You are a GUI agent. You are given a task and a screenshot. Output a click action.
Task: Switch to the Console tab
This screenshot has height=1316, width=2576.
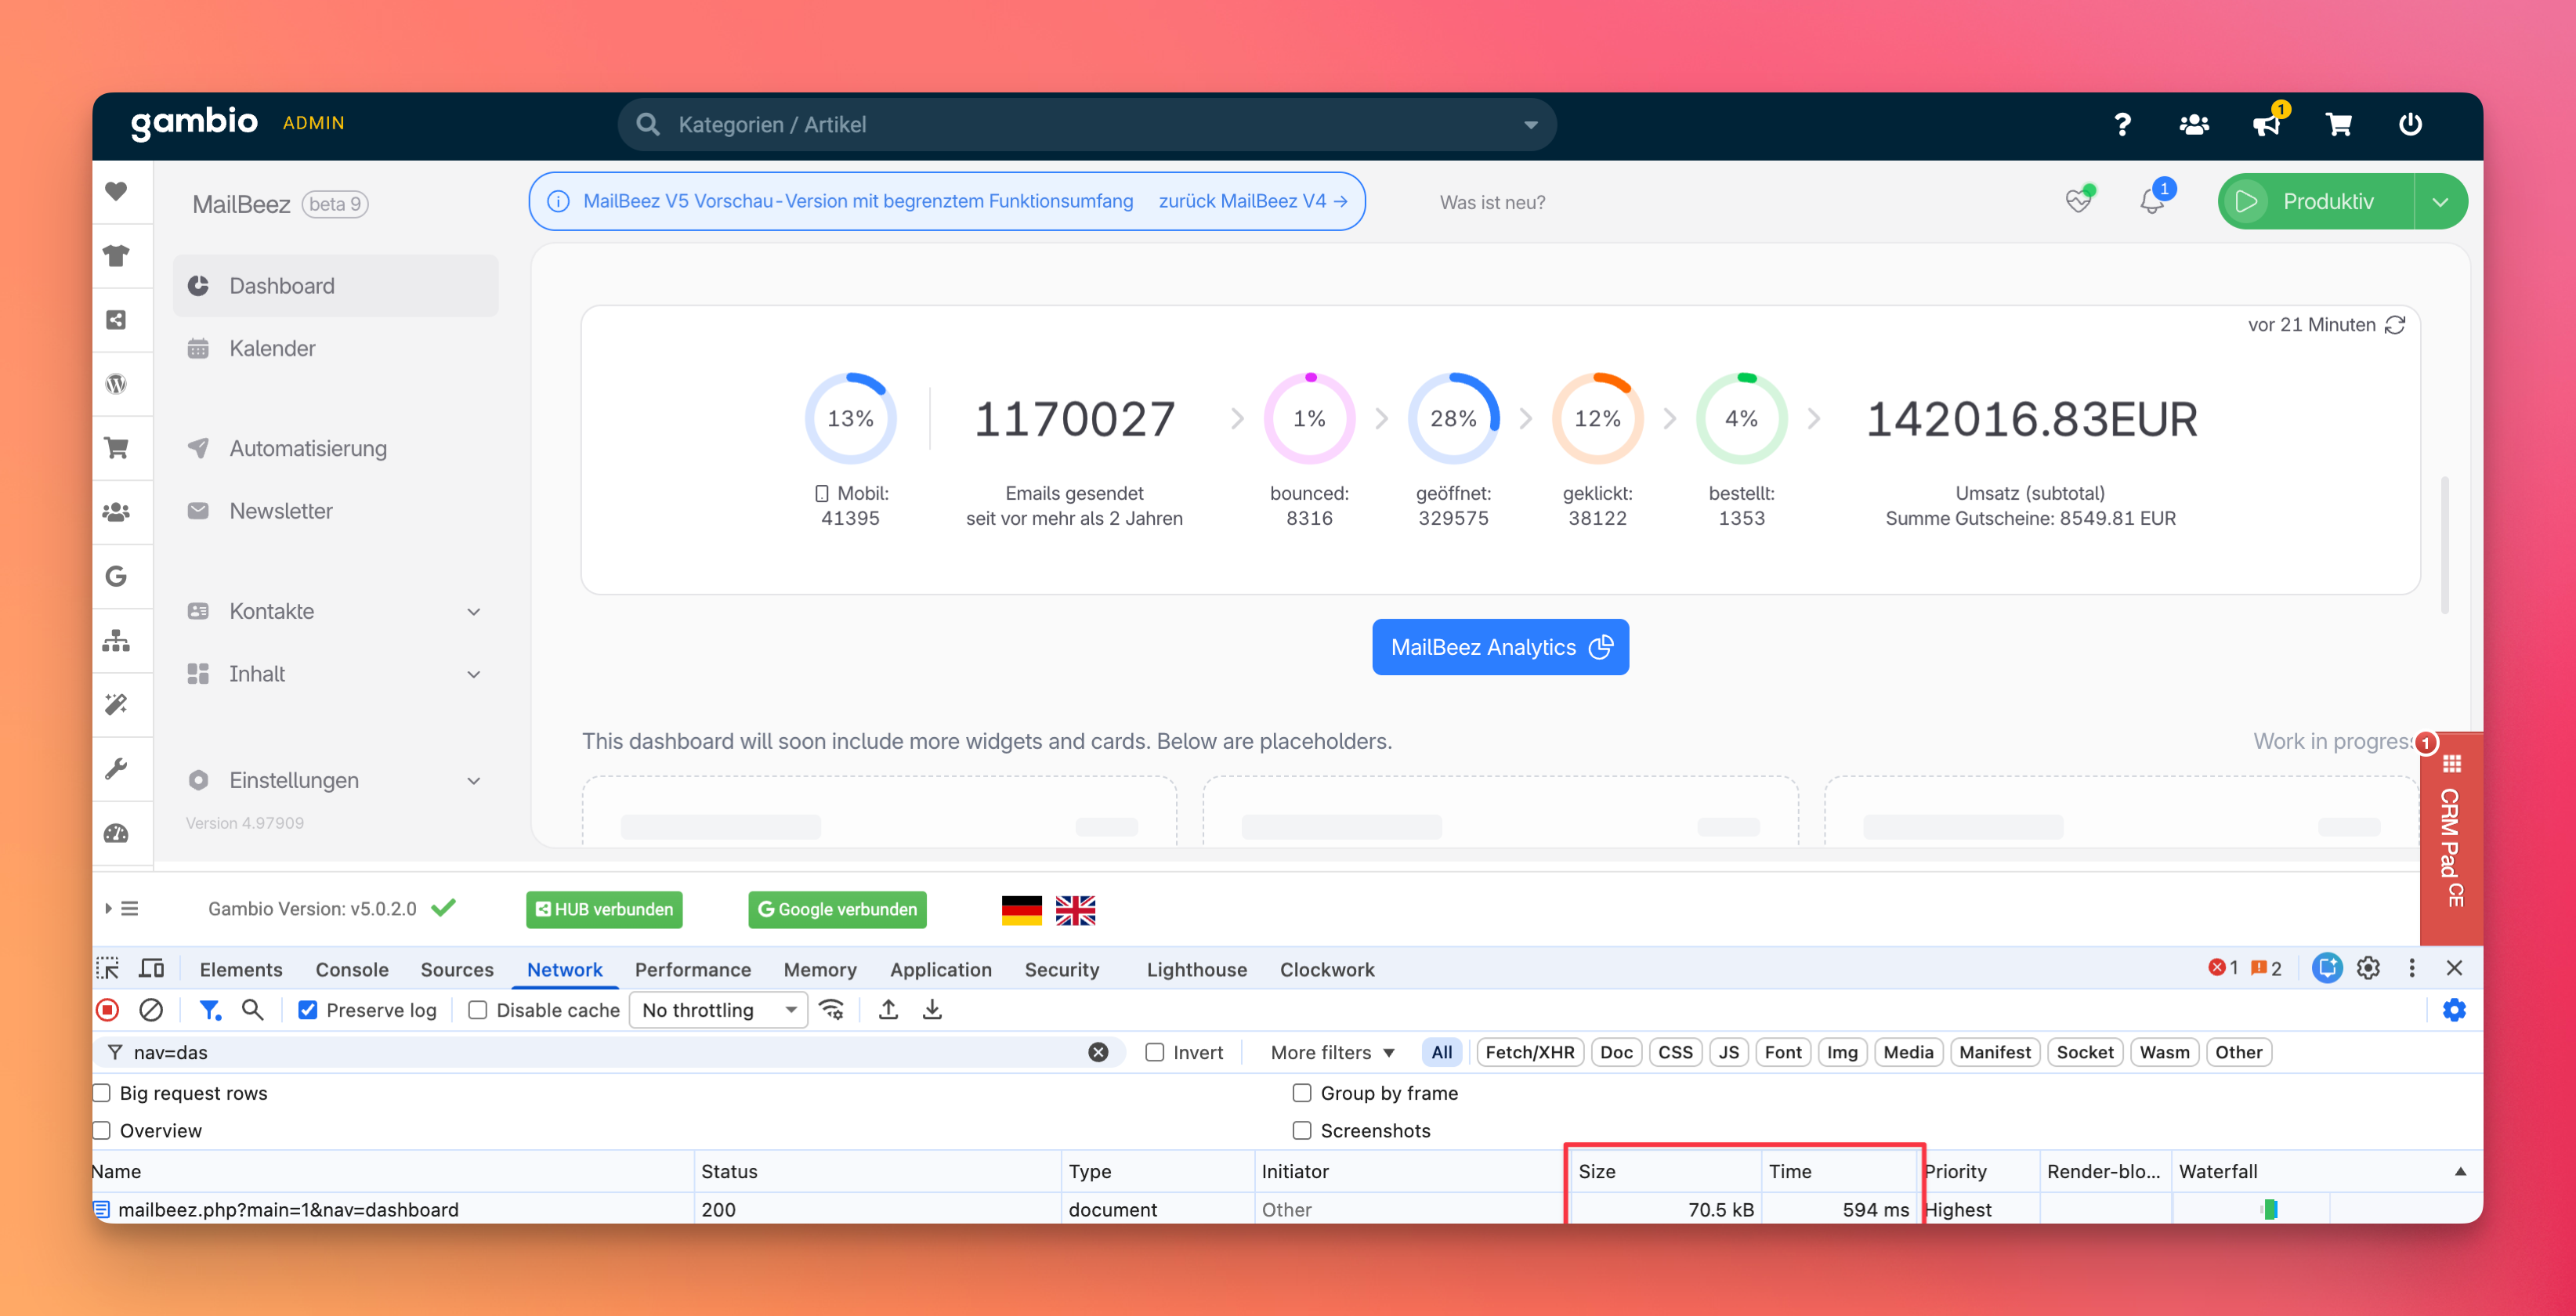(x=352, y=969)
